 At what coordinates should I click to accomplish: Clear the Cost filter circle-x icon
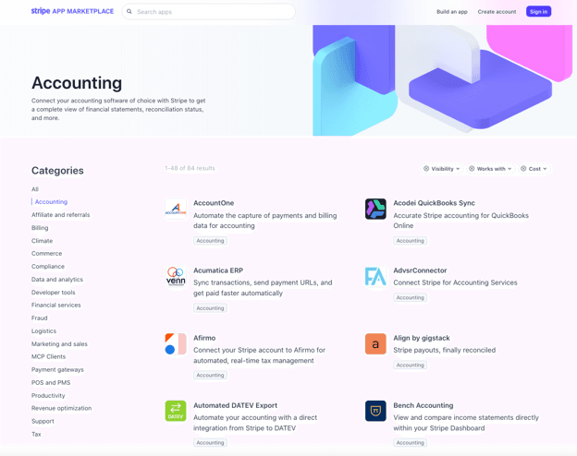pyautogui.click(x=523, y=169)
